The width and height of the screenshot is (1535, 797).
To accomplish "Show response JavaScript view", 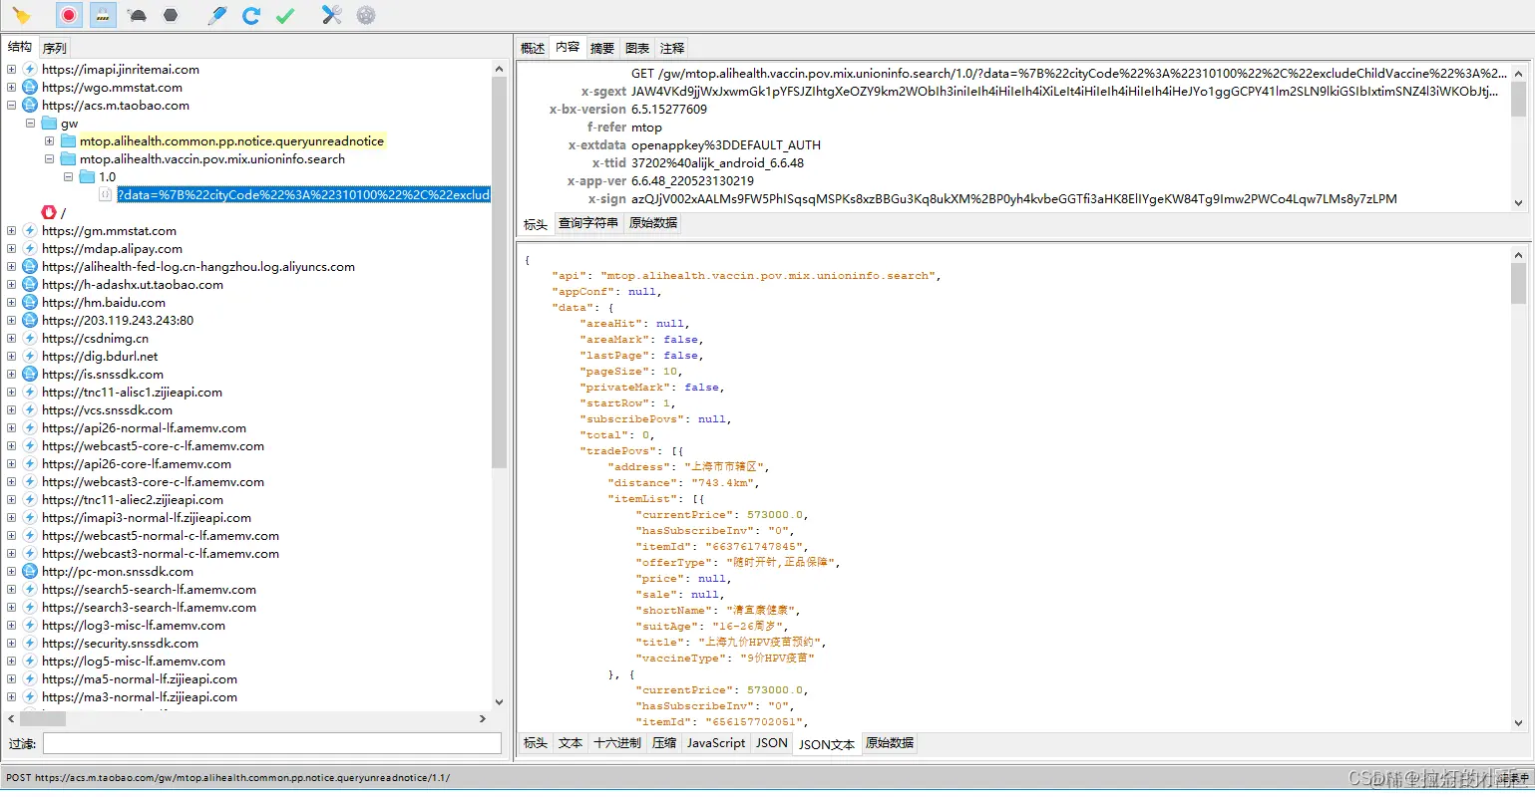I will tap(716, 743).
